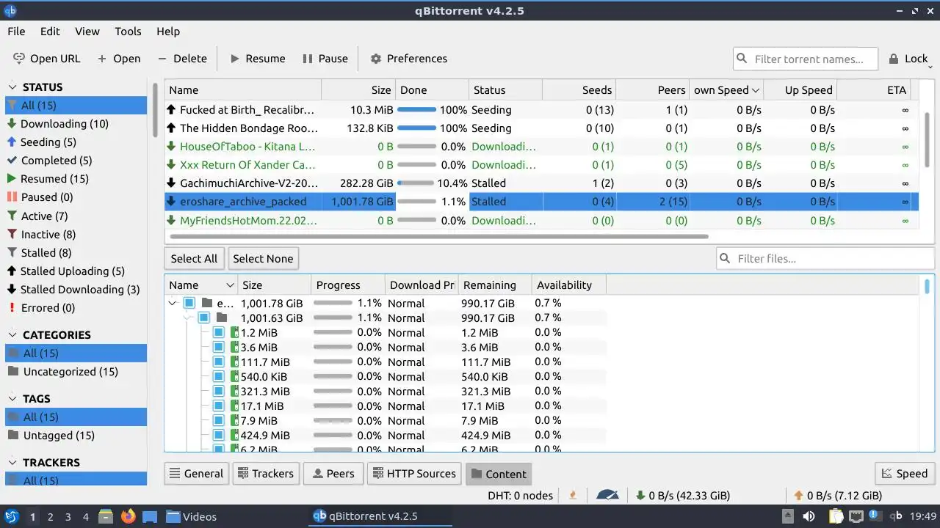
Task: Toggle alternative speed limits speedometer icon
Action: pyautogui.click(x=607, y=496)
